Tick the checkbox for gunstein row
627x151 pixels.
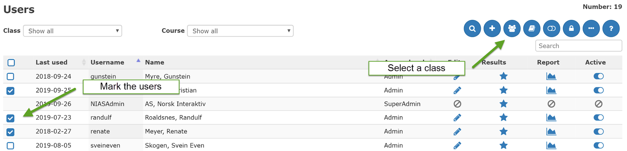[10, 76]
